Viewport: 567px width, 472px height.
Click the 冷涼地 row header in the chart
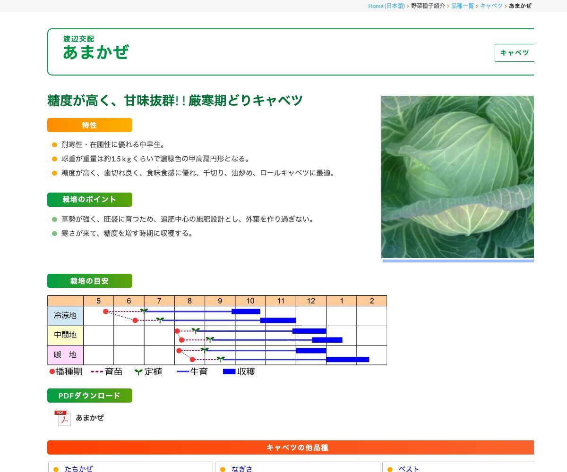65,316
